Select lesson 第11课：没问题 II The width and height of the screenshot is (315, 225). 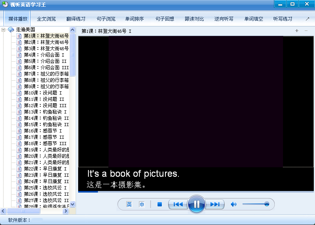(x=44, y=99)
